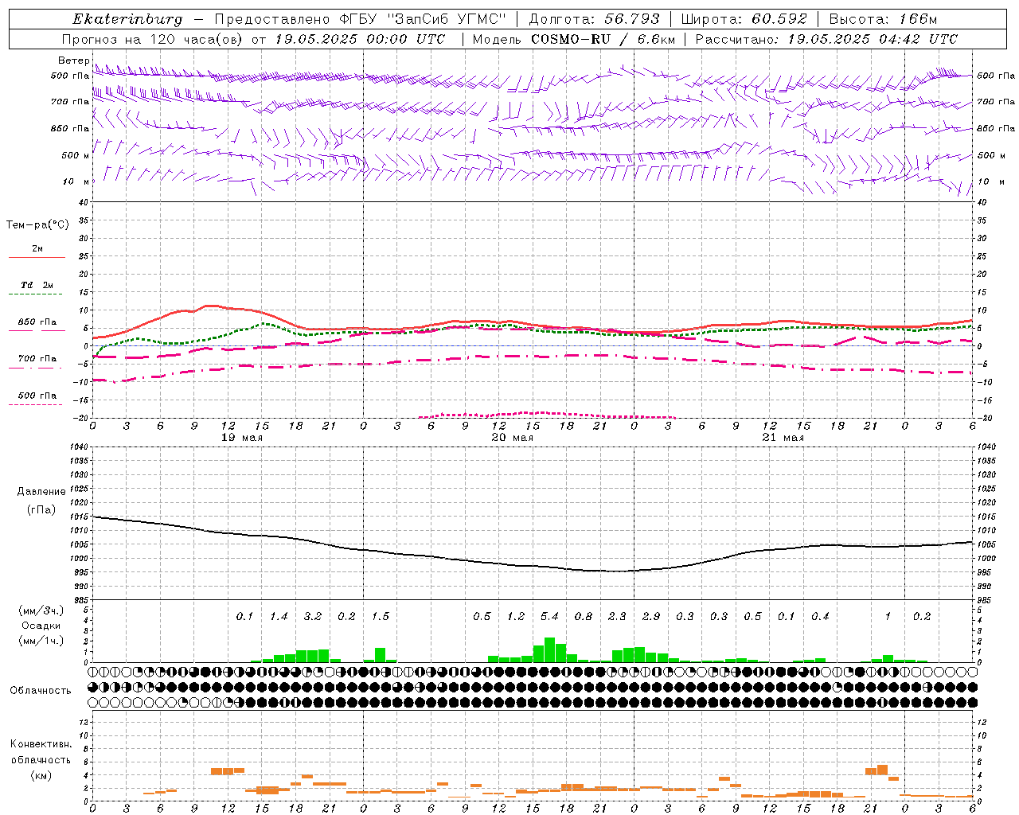
Task: Click the 'Тем-ра(°C)' temperature panel label
Action: [x=37, y=225]
